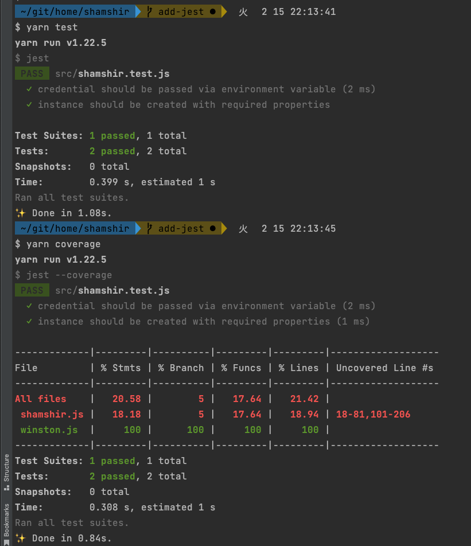Click the PASS badge below 'jest --coverage'
The width and height of the screenshot is (471, 546).
[x=32, y=290]
